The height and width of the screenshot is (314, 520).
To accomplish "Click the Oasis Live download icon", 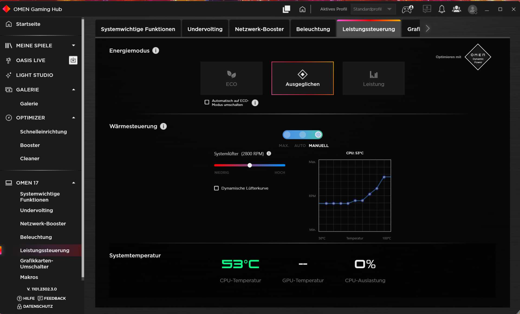I will (73, 60).
